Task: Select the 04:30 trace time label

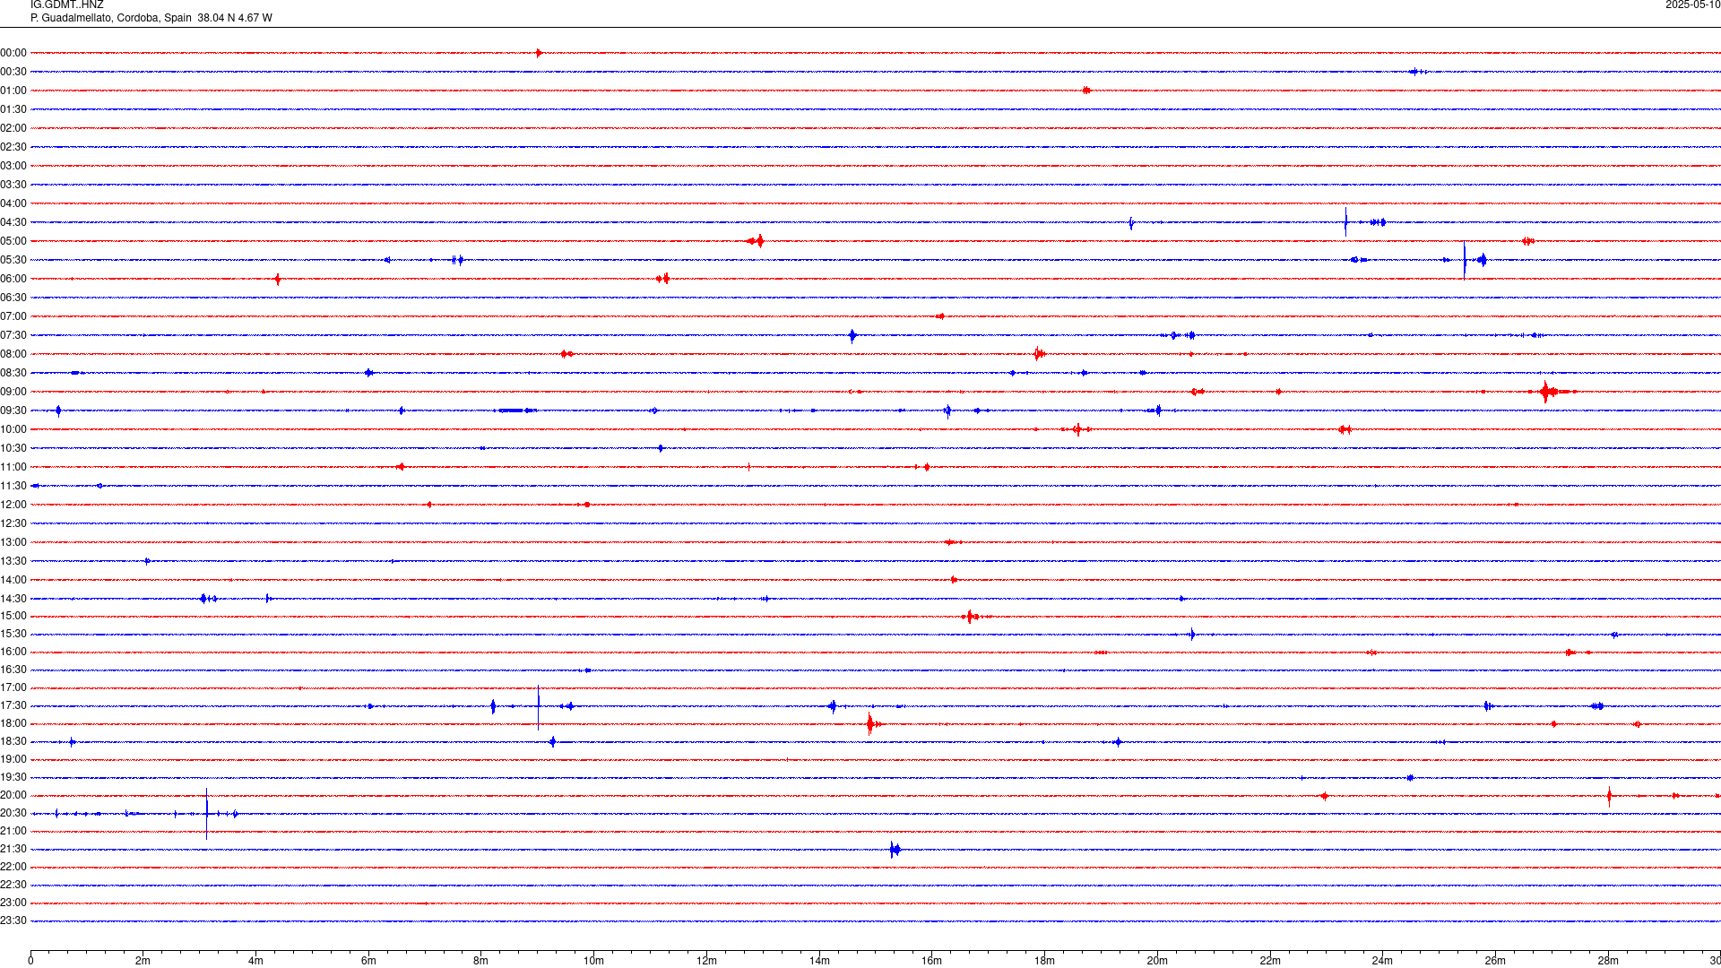Action: [13, 222]
